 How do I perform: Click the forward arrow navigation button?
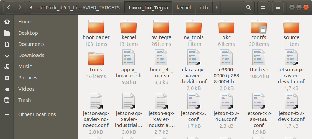[x=20, y=8]
